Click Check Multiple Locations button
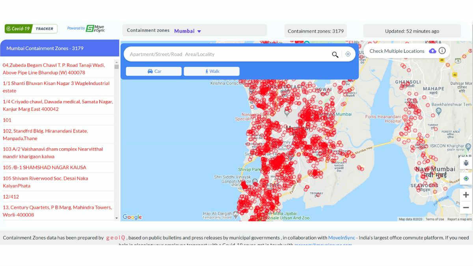This screenshot has width=473, height=266. pyautogui.click(x=397, y=51)
